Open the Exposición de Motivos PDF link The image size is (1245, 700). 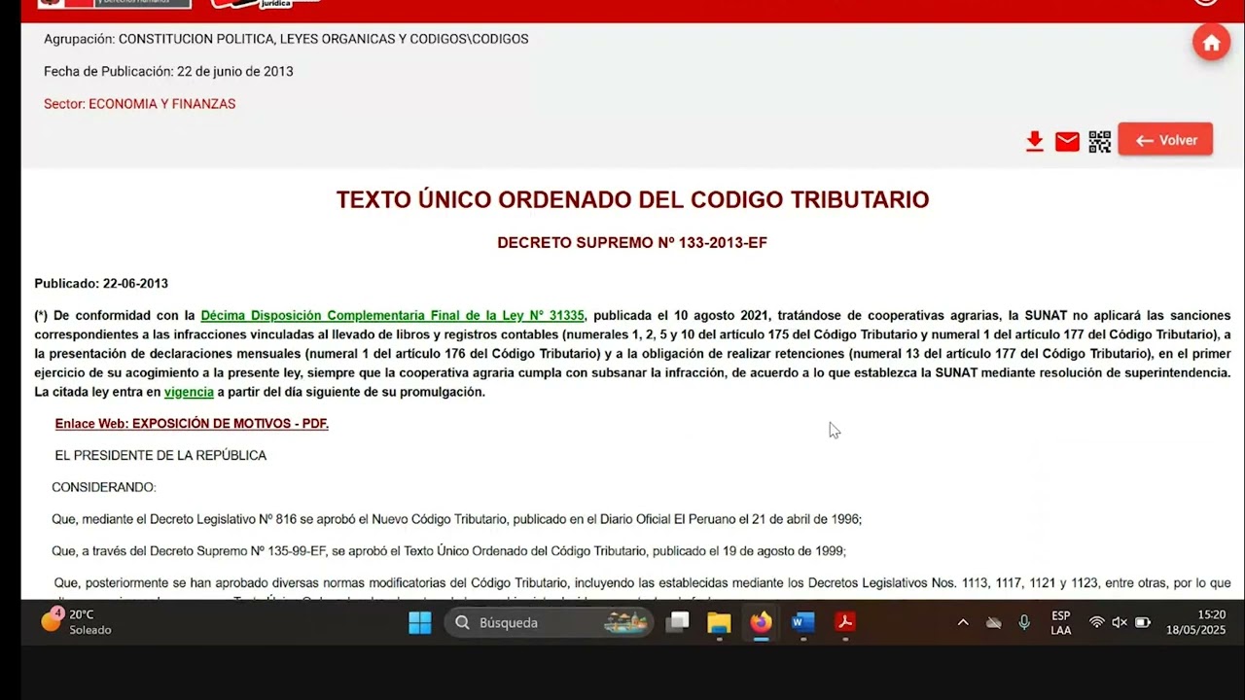[x=192, y=424]
